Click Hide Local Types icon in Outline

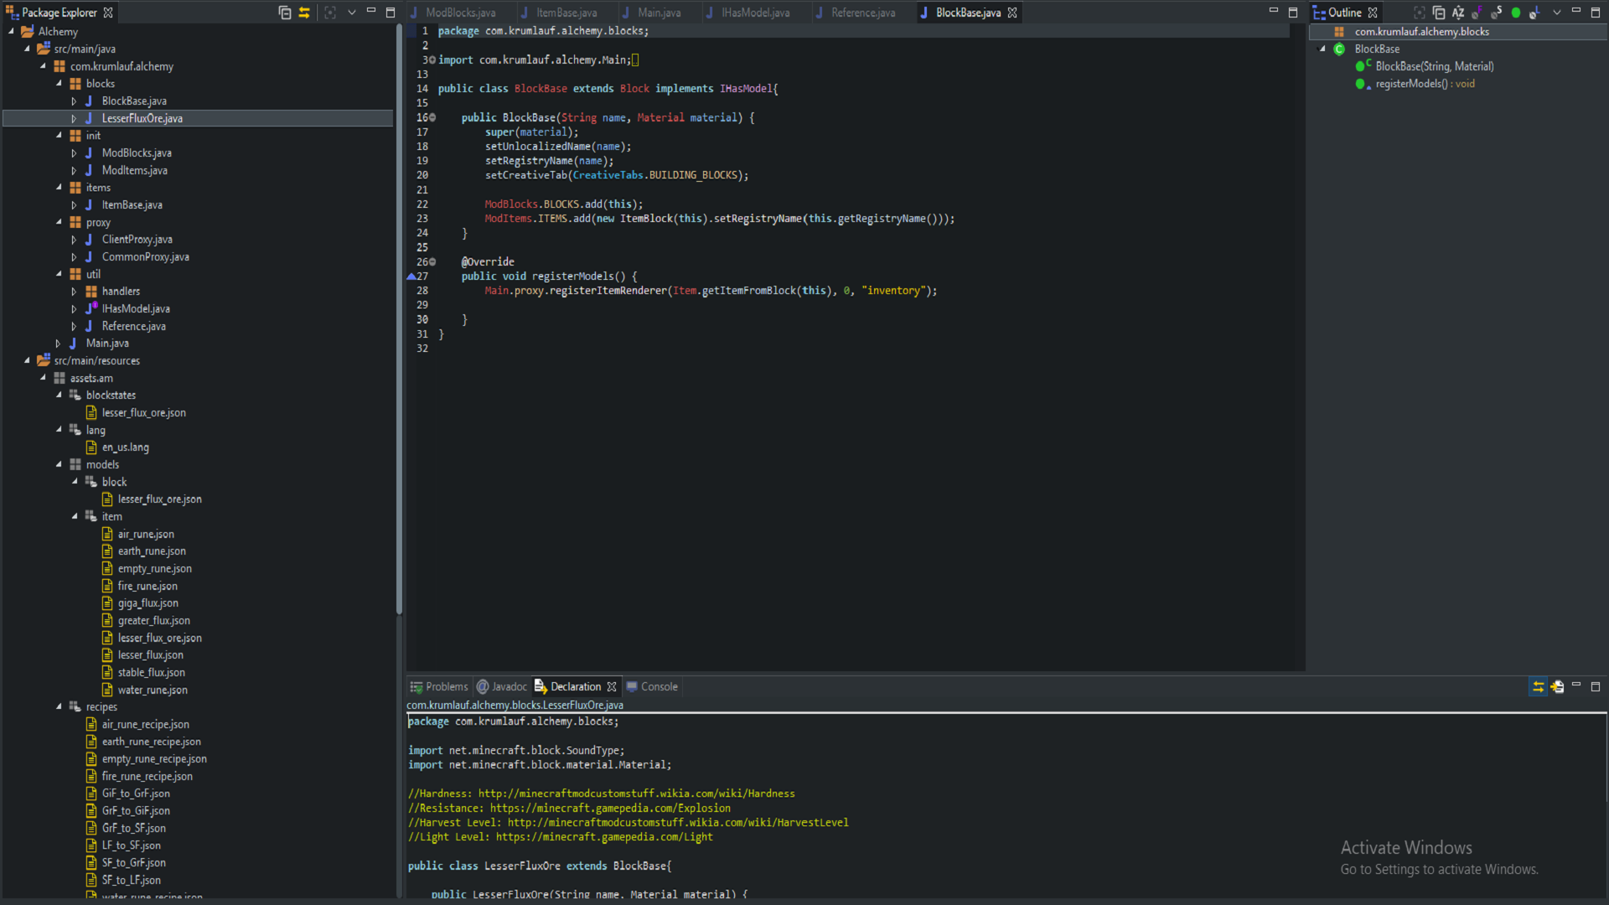[x=1534, y=13]
